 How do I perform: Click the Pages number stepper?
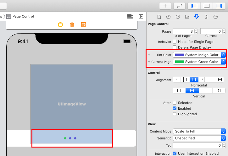[196, 31]
